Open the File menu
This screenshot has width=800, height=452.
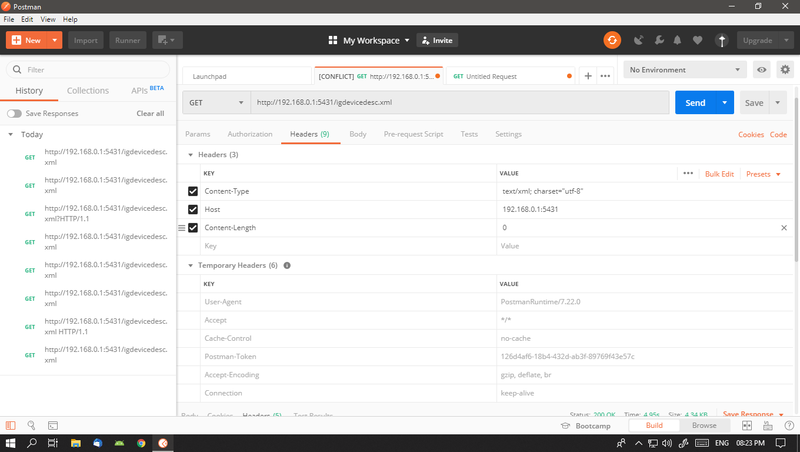pyautogui.click(x=9, y=19)
